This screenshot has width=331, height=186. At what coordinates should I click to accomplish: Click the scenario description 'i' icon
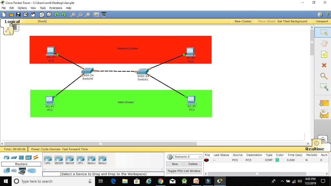point(170,157)
